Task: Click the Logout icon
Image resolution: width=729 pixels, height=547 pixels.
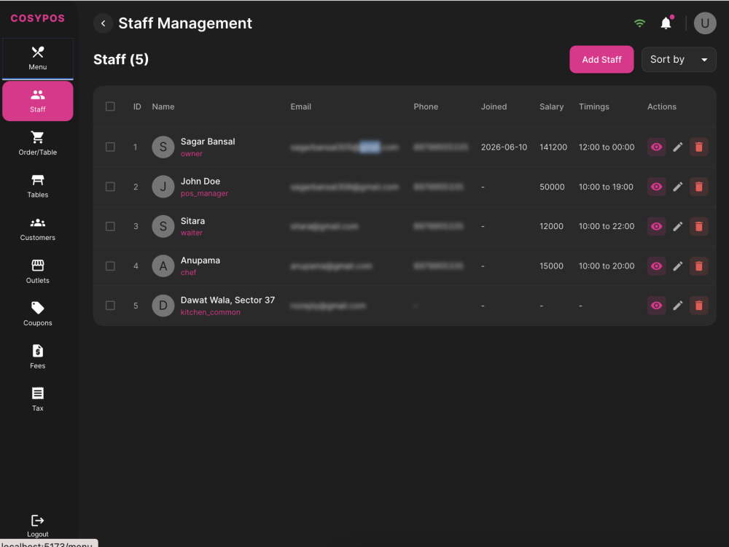Action: (x=38, y=521)
